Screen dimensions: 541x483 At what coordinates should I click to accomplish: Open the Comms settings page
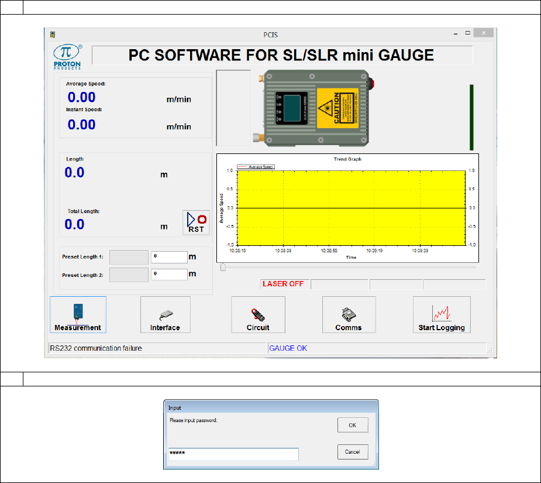(349, 315)
